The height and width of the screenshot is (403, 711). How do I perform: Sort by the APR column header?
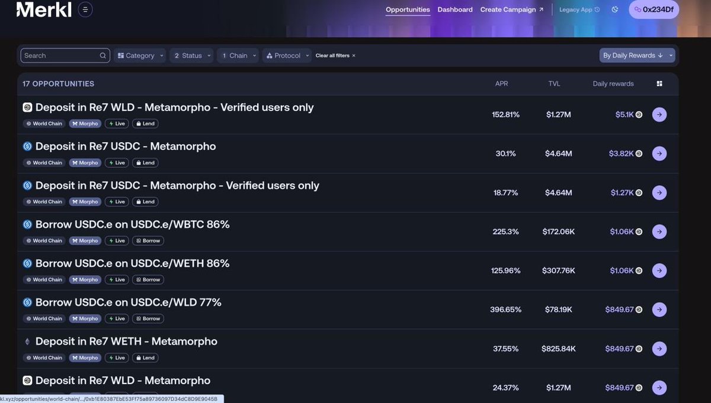(x=501, y=84)
